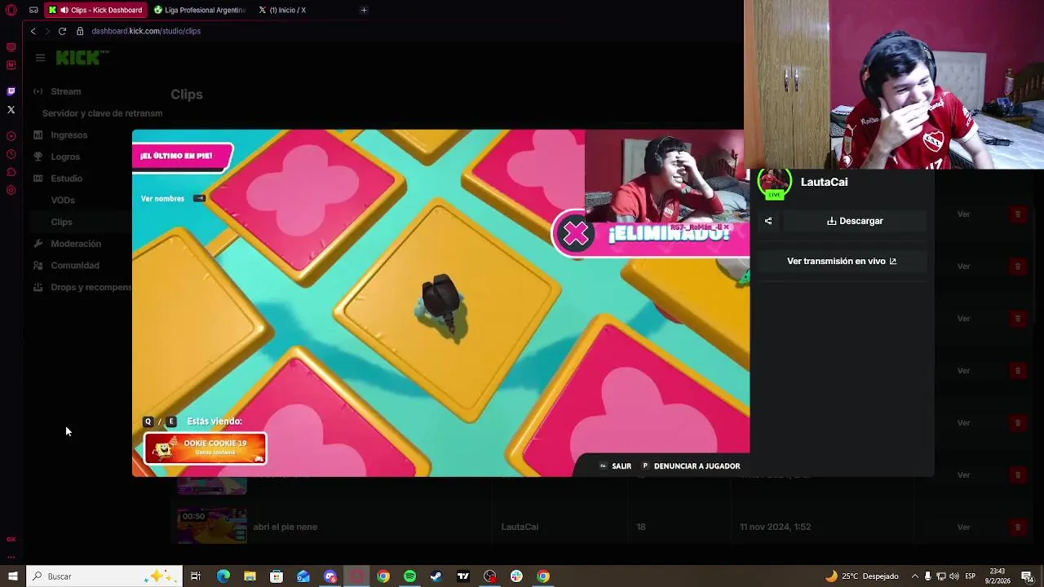Screen dimensions: 1044x587
Task: Click the Buscar taskbar search box
Action: tap(104, 576)
